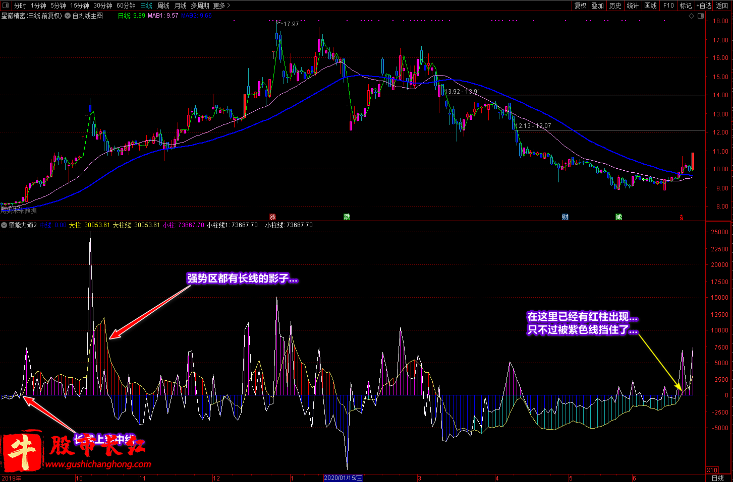733x482 pixels.
Task: Select the 日线 daily period
Action: point(146,6)
